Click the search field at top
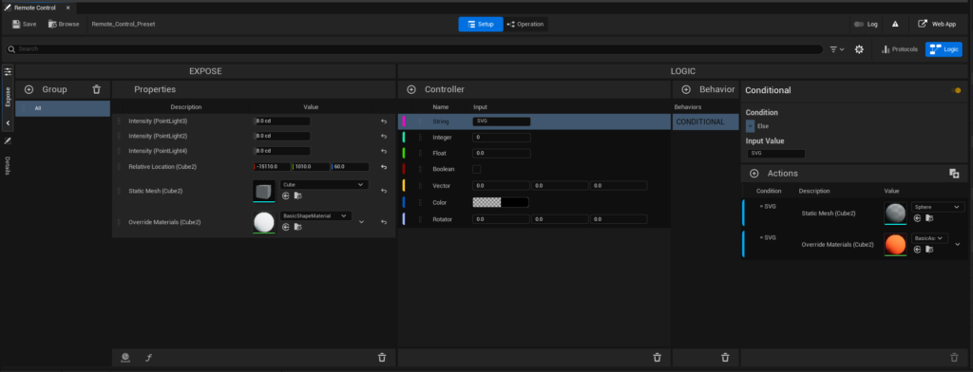973x372 pixels. [414, 49]
